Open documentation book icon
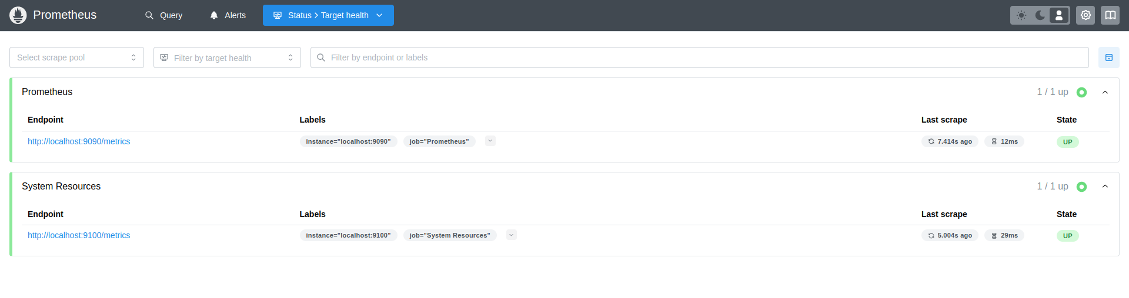Screen dimensions: 1129x298 coord(1110,15)
